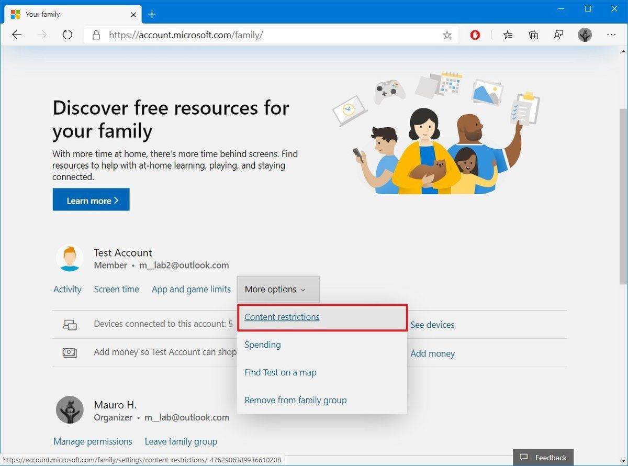Open the Collections panel in Edge
This screenshot has width=628, height=466.
click(x=533, y=35)
